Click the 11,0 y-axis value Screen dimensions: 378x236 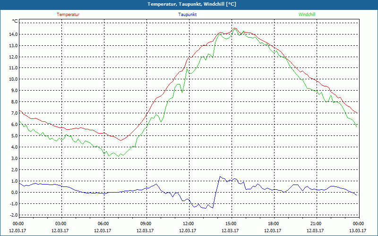[x=13, y=68]
